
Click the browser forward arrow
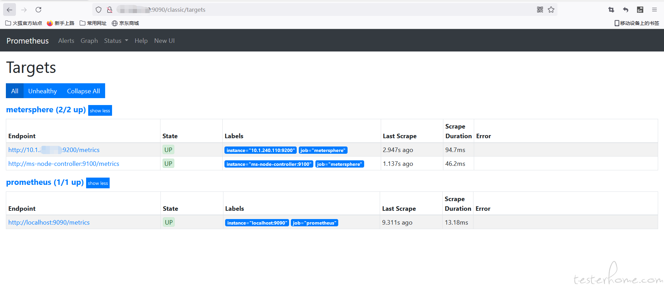[24, 10]
